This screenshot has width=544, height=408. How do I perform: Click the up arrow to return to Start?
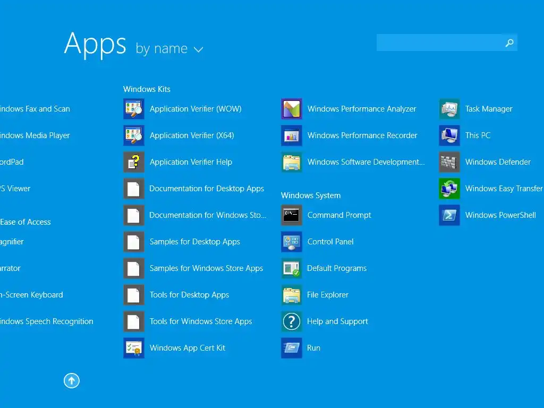point(72,380)
